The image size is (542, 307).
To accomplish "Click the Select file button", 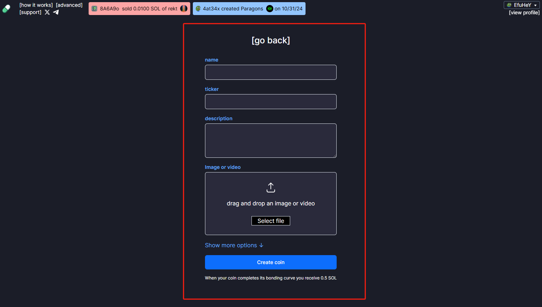I will [x=271, y=221].
